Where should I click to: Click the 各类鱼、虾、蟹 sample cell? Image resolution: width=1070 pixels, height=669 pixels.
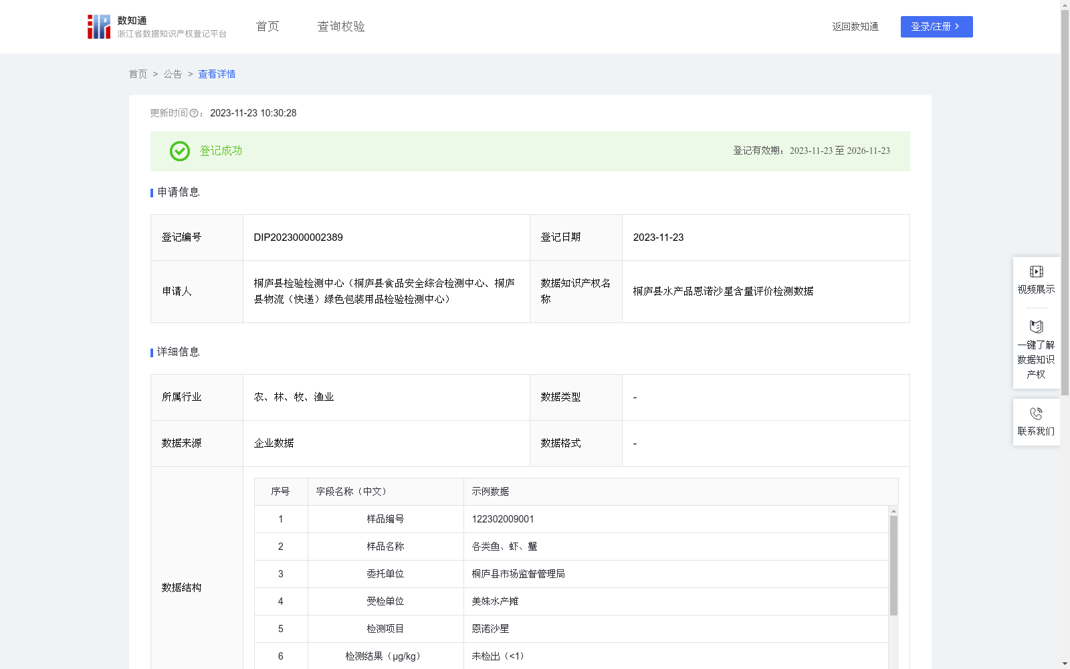pos(504,547)
